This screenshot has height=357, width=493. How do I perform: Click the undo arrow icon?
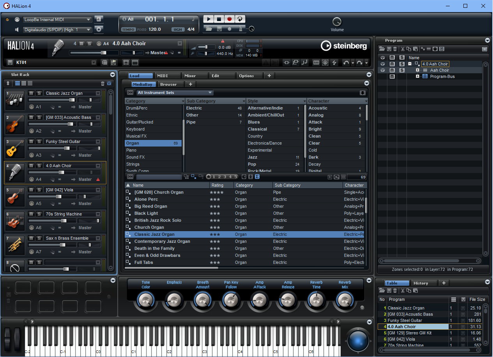coord(346,62)
